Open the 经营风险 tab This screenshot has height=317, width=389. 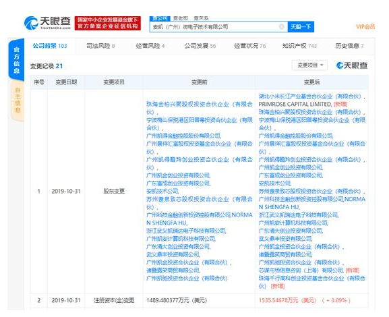[150, 46]
